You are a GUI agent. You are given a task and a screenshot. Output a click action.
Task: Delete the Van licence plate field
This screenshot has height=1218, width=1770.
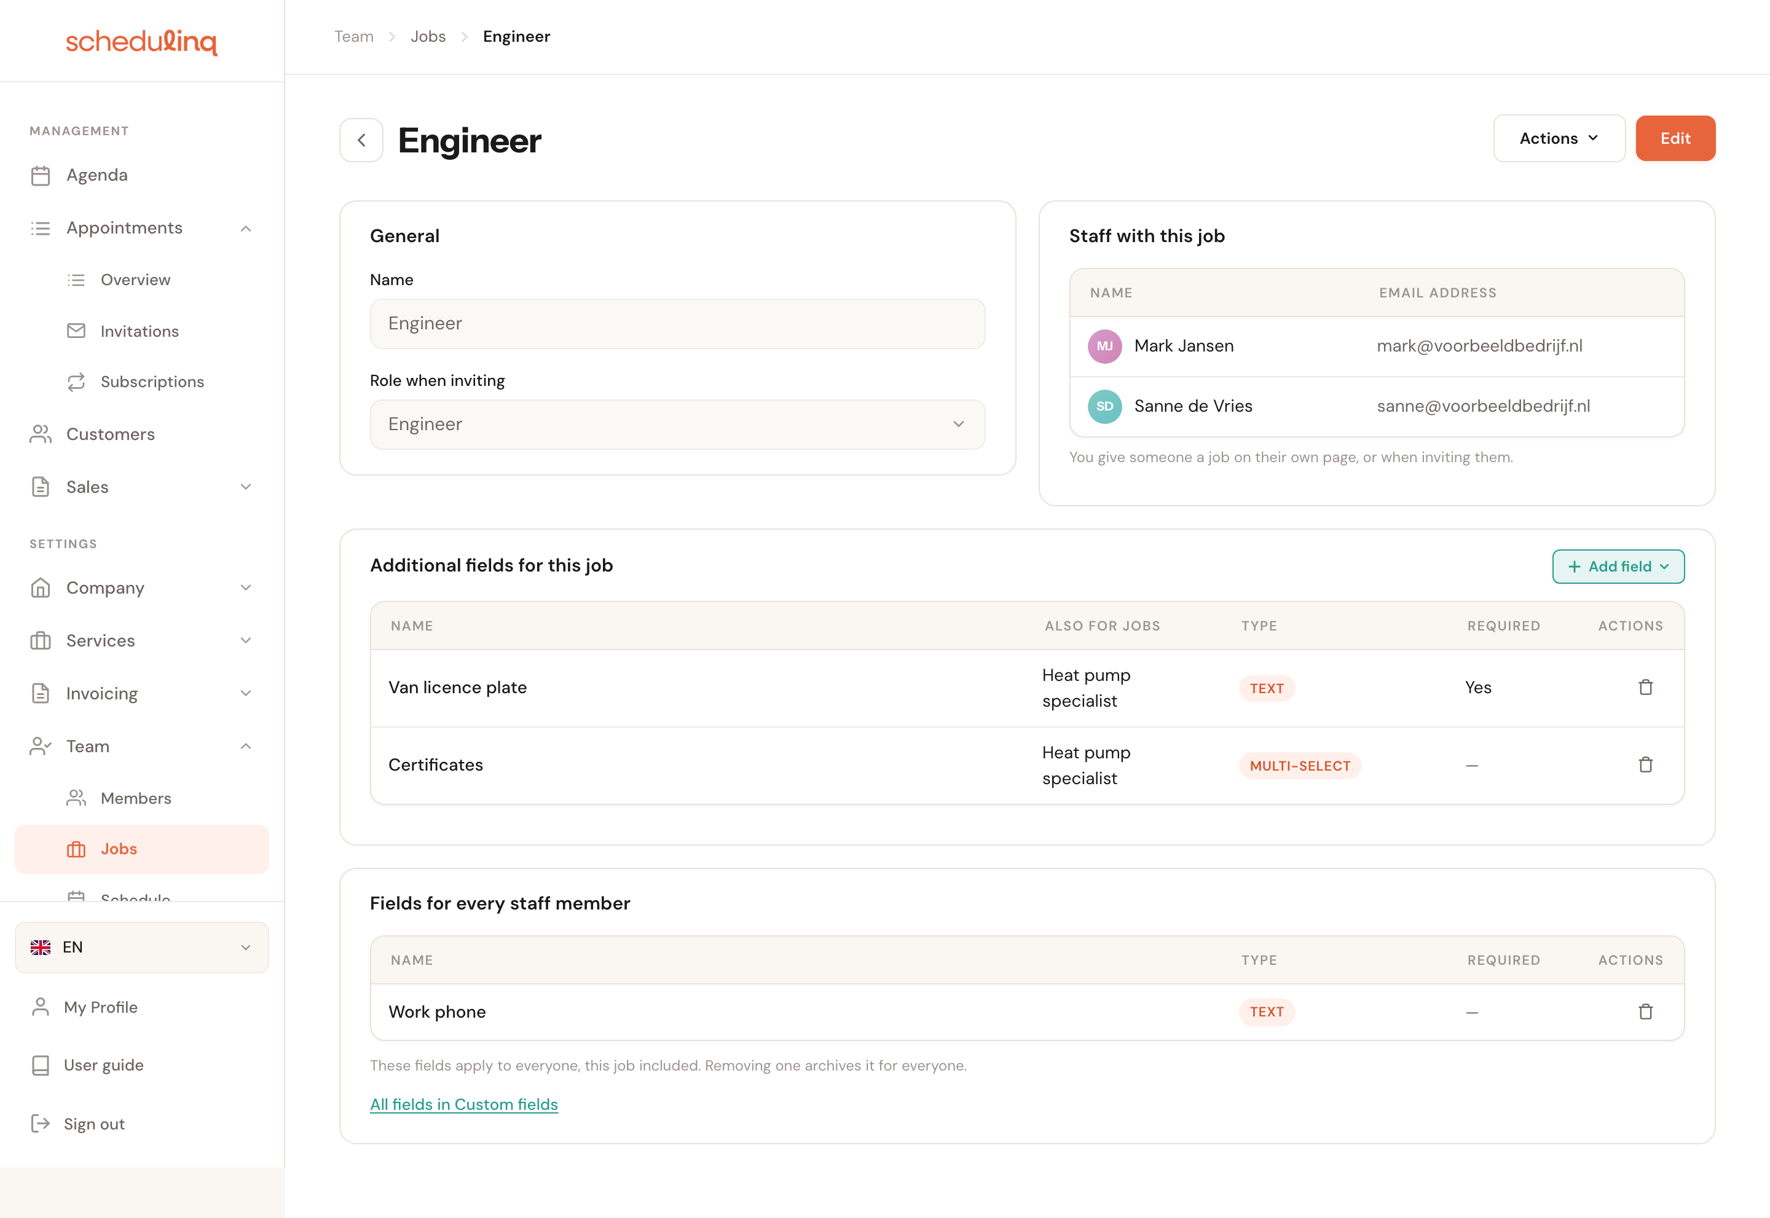(x=1646, y=688)
